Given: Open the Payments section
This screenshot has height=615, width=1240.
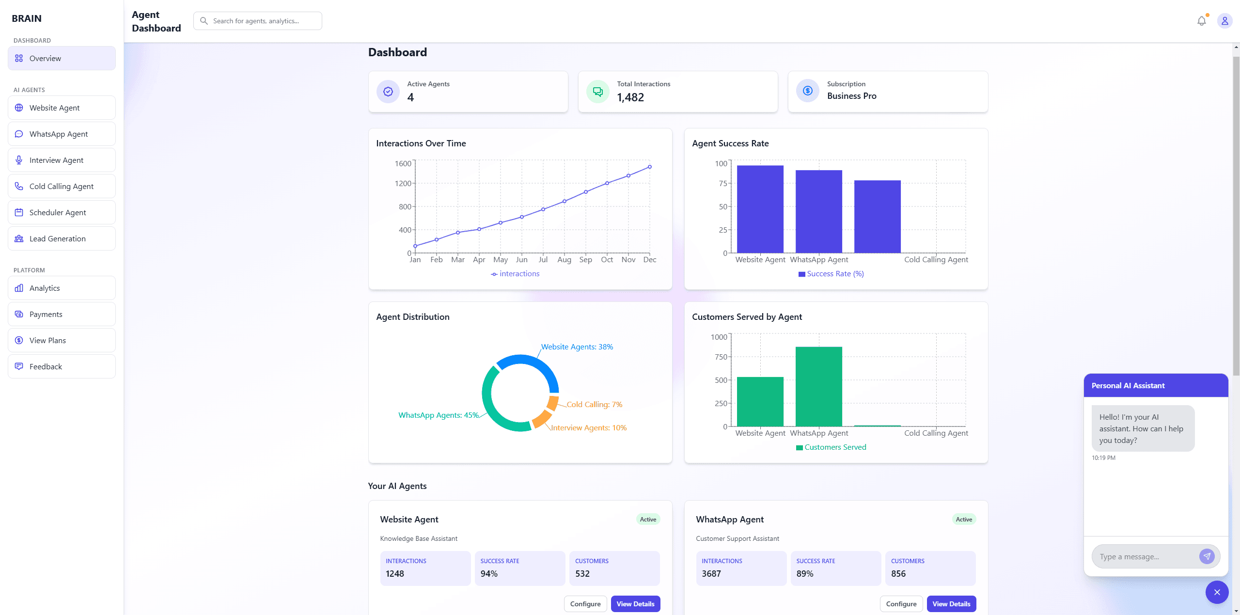Looking at the screenshot, I should [x=62, y=314].
